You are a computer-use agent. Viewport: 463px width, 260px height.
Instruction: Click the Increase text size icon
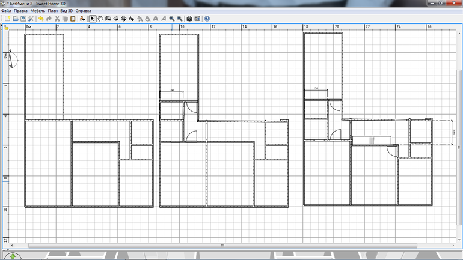pyautogui.click(x=140, y=19)
